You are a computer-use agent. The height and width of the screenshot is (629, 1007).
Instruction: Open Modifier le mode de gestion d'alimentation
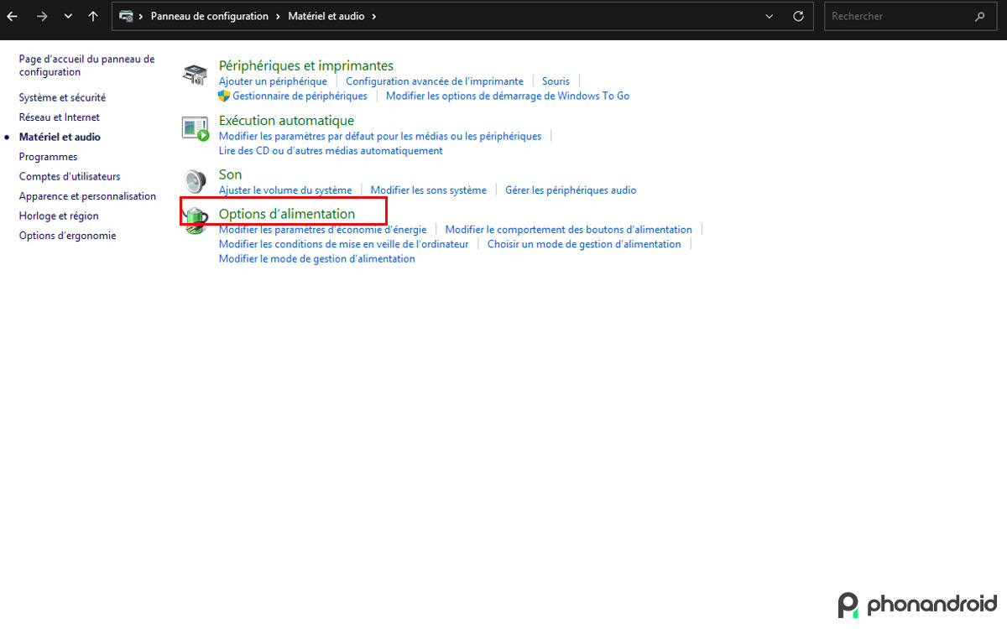[316, 258]
